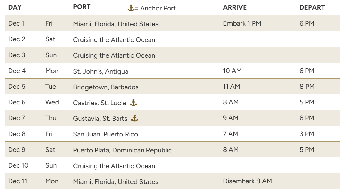Open Bridgetown, Barbados port entry
346x195 pixels.
(106, 87)
